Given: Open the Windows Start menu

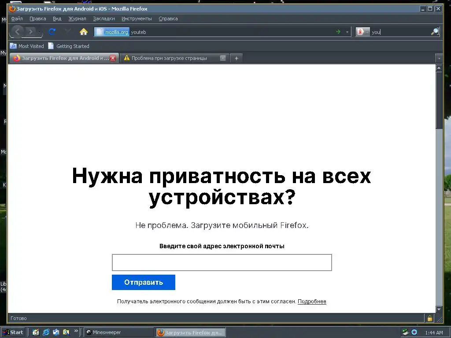Looking at the screenshot, I should [x=13, y=332].
